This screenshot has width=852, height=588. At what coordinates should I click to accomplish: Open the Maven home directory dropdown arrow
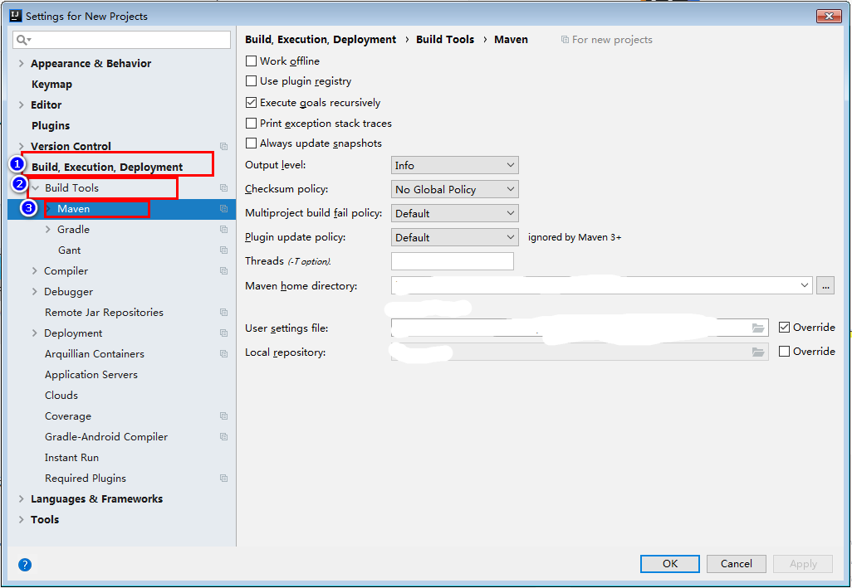804,285
